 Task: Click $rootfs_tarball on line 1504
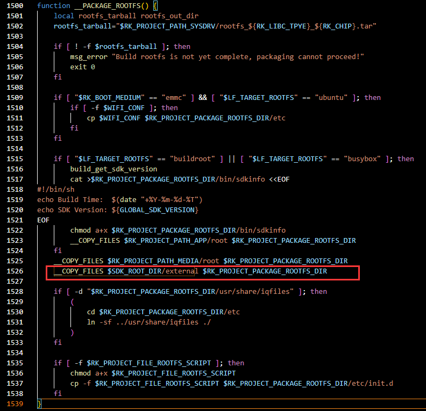pyautogui.click(x=126, y=47)
